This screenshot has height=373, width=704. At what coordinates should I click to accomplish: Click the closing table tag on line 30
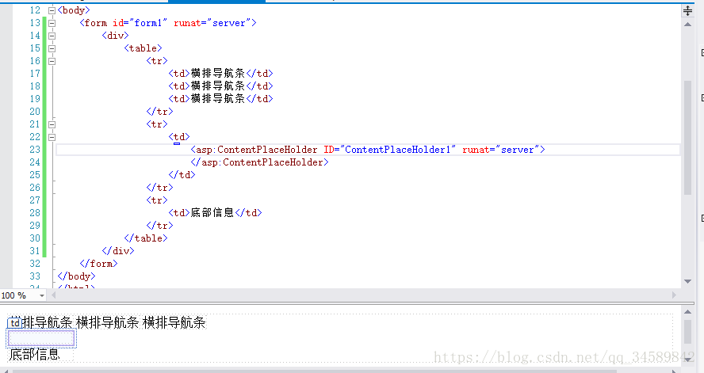tap(146, 238)
